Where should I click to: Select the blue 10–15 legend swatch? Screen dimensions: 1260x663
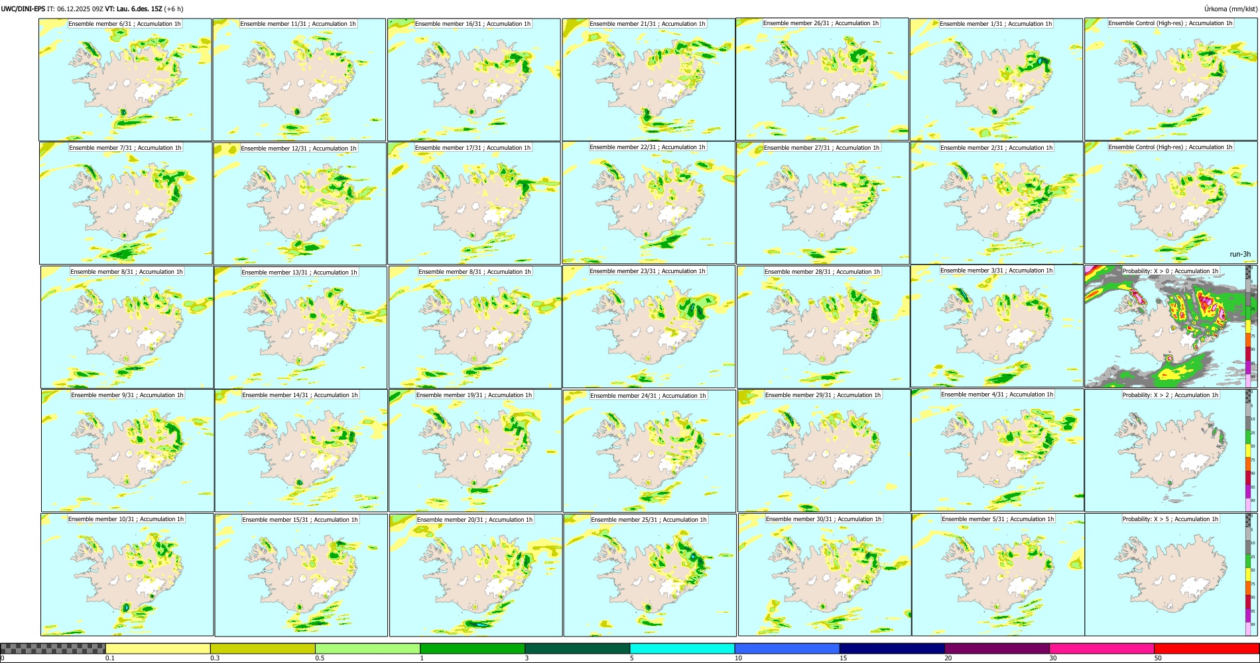pos(787,648)
